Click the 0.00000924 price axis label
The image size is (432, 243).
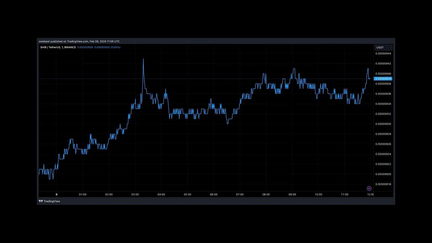(383, 154)
